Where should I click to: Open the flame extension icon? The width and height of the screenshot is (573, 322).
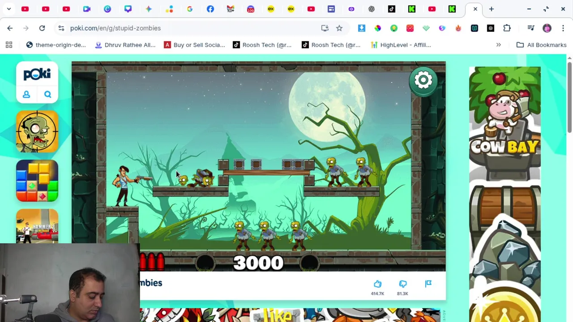click(458, 28)
